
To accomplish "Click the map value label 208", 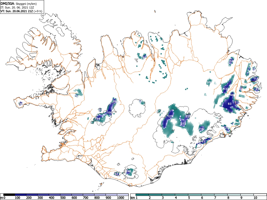I will tap(115, 101).
